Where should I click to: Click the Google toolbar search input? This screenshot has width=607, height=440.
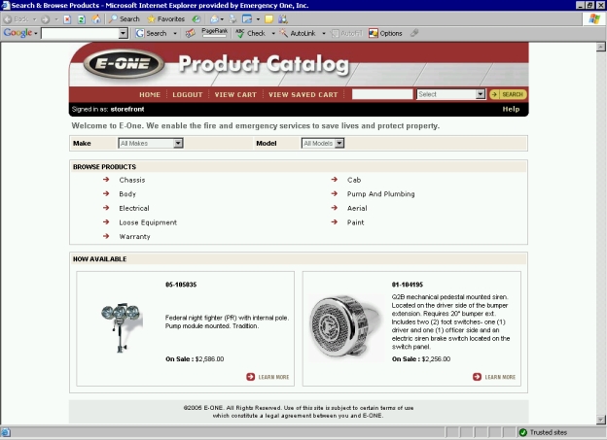click(x=80, y=33)
